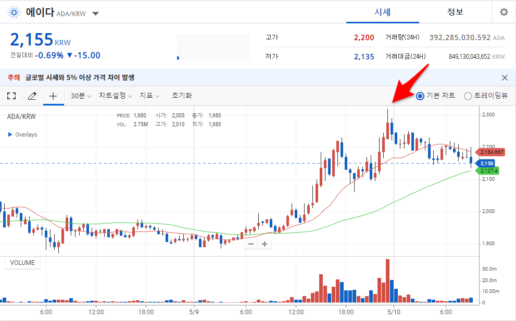Click the VOL: 2.75M readout
Image resolution: width=516 pixels, height=321 pixels.
[x=132, y=124]
